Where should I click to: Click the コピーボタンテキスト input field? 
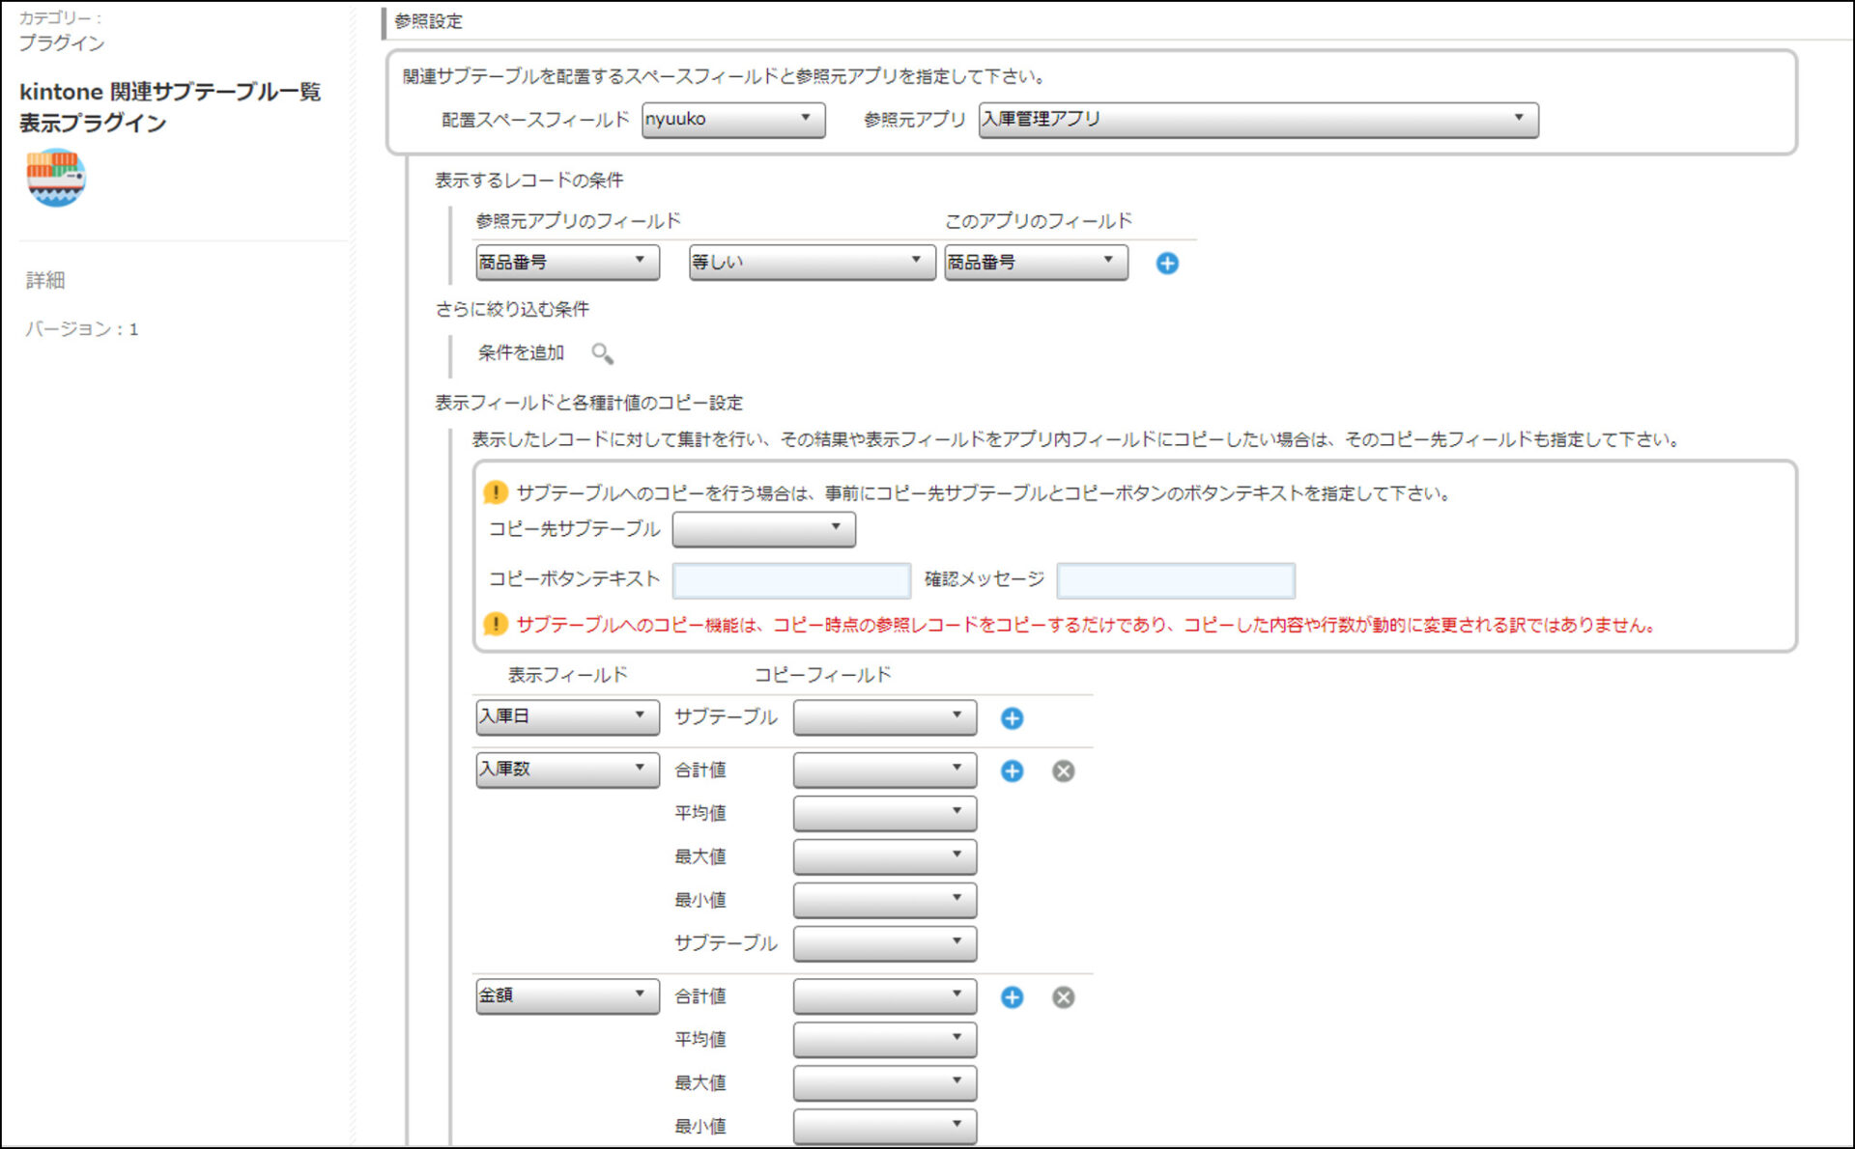[x=791, y=580]
